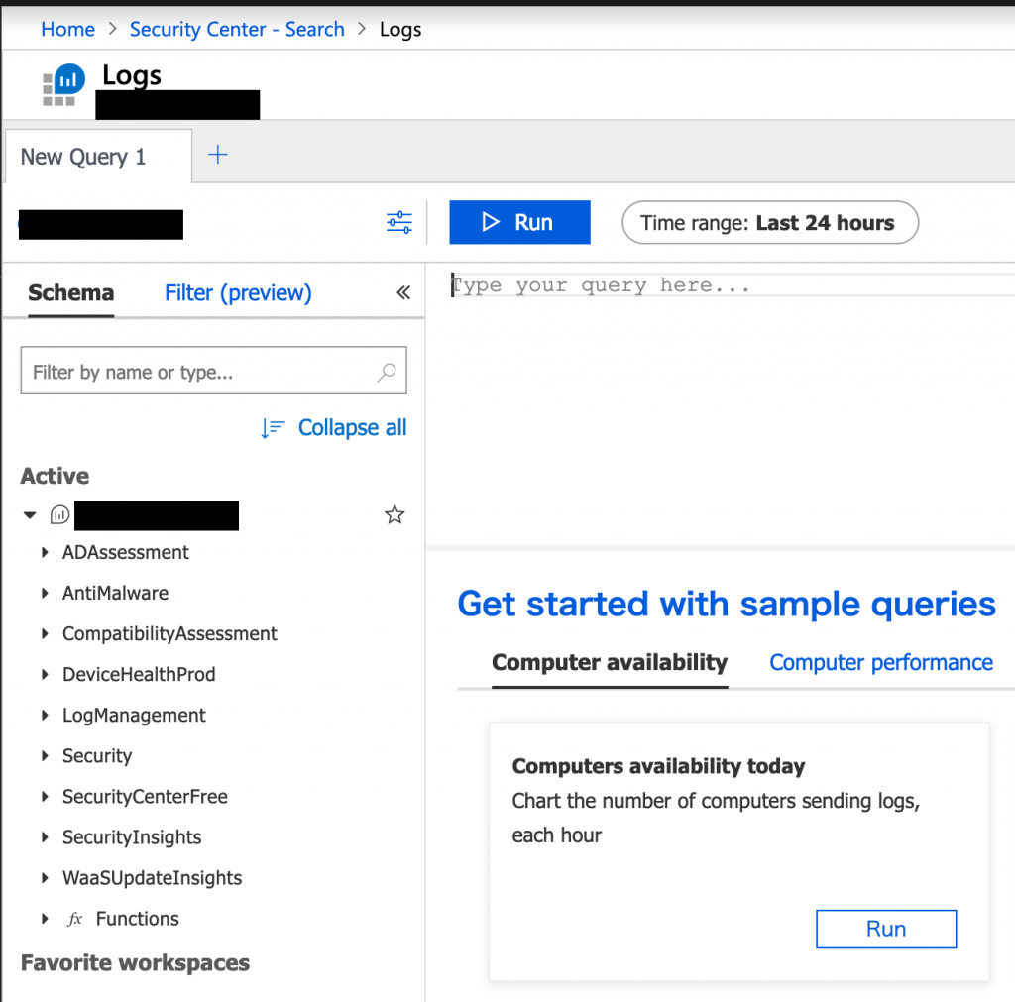Open Security Center - Search breadcrumb link

[x=237, y=29]
